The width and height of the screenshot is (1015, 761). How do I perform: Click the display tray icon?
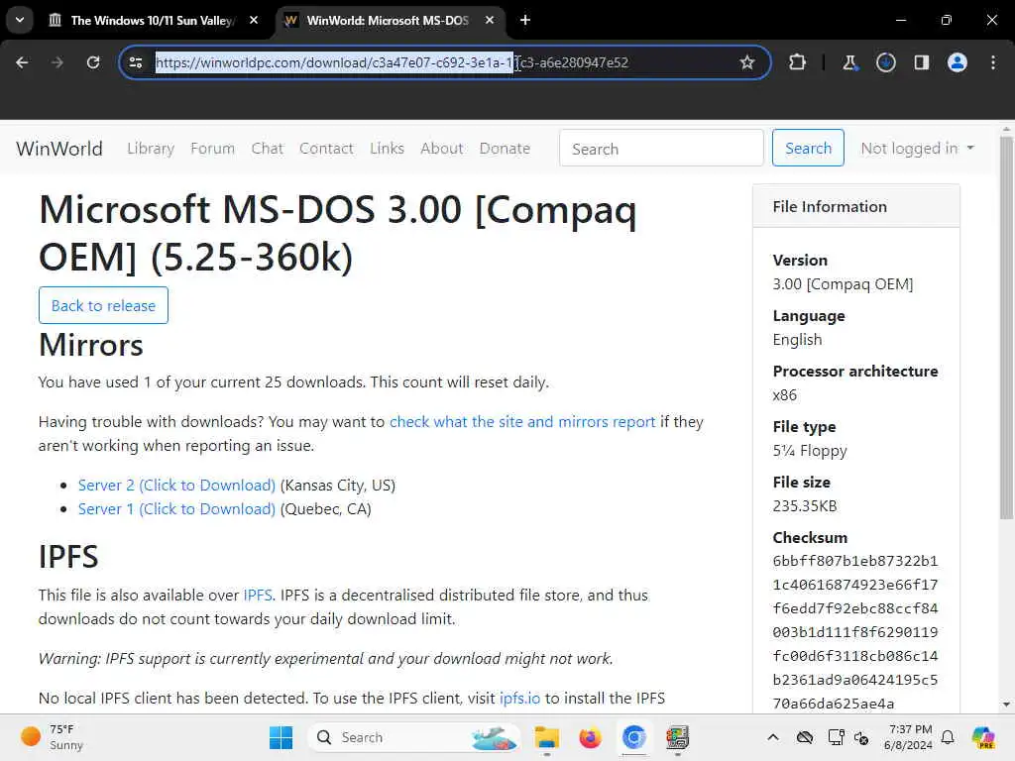click(836, 737)
